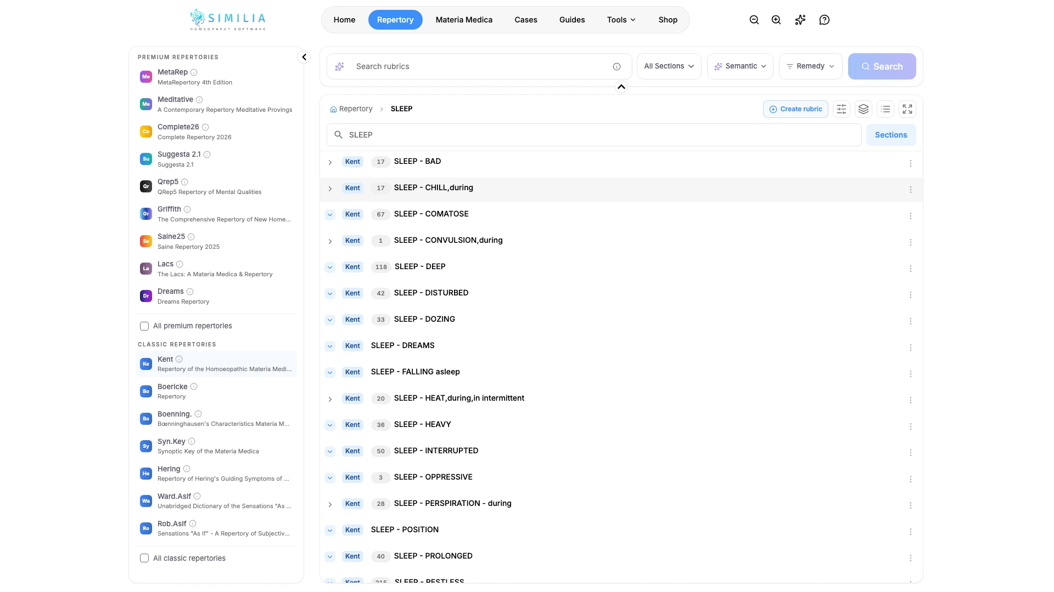This screenshot has width=1054, height=592.
Task: Enter fullscreen with the expand icon
Action: (907, 109)
